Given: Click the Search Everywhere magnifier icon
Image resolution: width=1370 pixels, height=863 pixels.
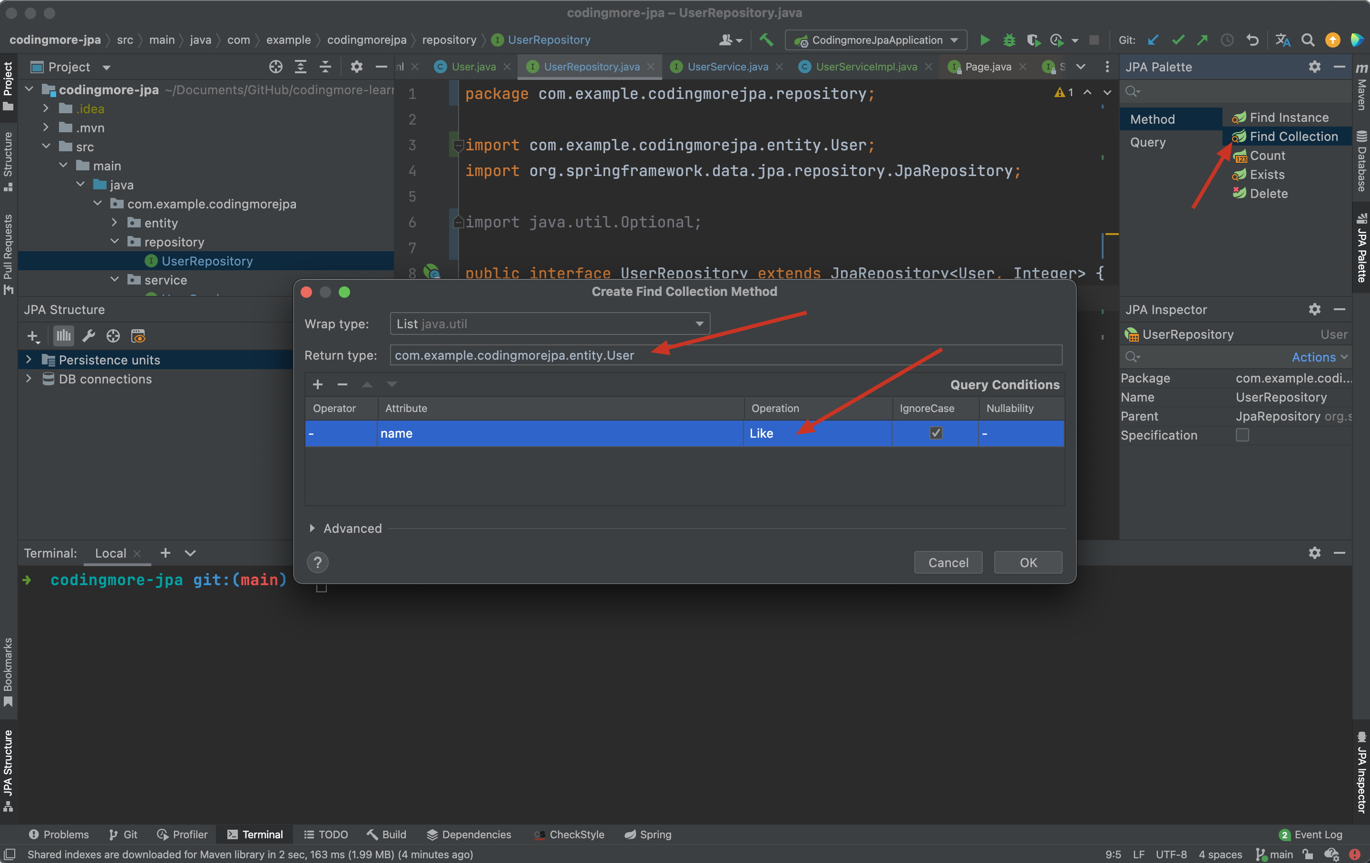Looking at the screenshot, I should coord(1307,40).
